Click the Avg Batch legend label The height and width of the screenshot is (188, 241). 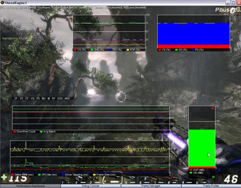coord(50,132)
